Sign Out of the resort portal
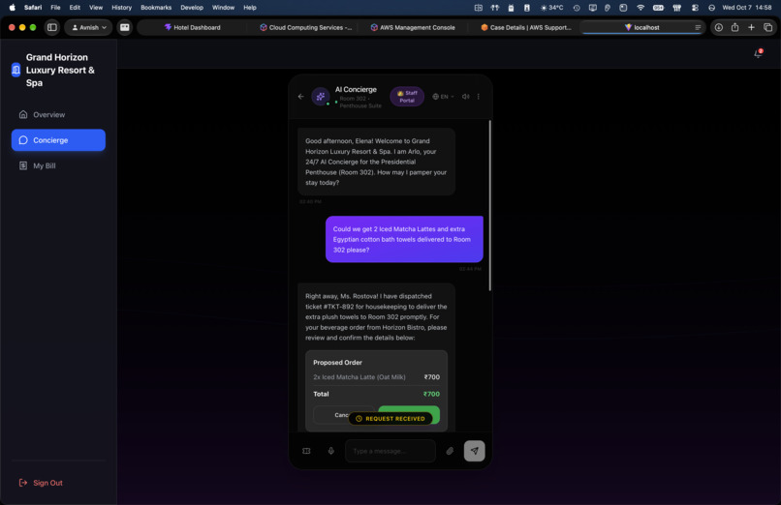Viewport: 781px width, 505px height. pyautogui.click(x=41, y=483)
